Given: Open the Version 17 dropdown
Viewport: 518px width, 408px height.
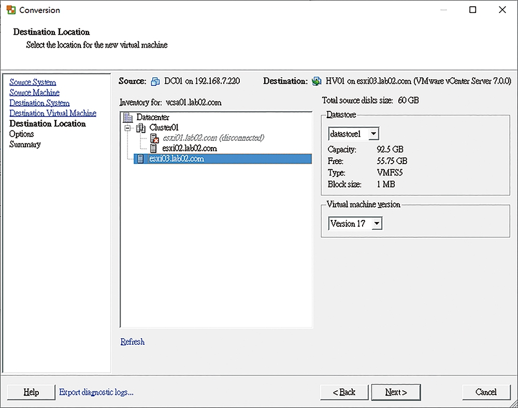Looking at the screenshot, I should click(x=377, y=224).
